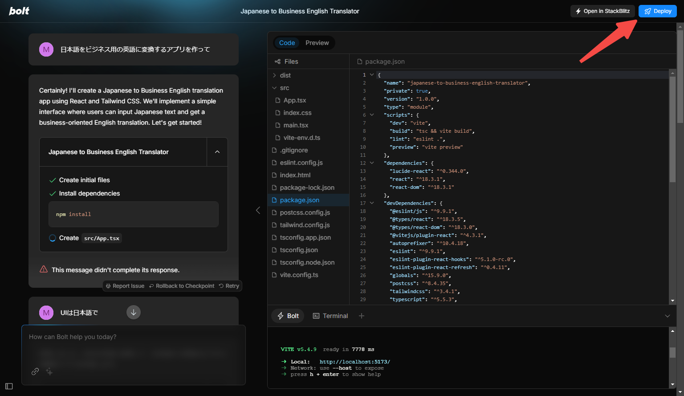Switch to the Preview view
This screenshot has height=396, width=684.
coord(317,43)
